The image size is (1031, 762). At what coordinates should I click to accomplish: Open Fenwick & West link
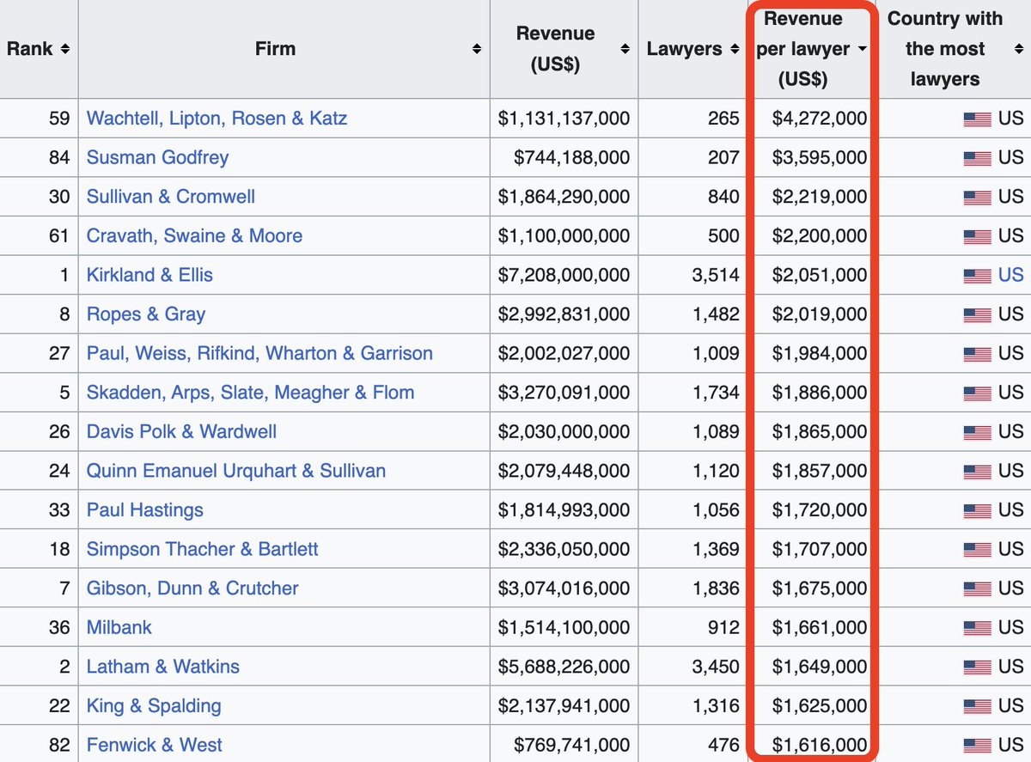[155, 745]
